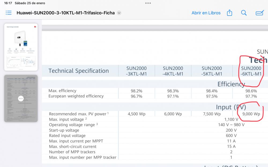Open the multitasking three-dot menu at top

[x=148, y=3]
